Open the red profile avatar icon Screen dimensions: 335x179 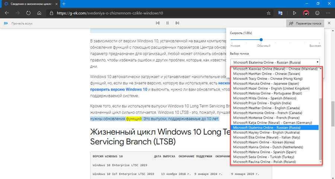tap(306, 13)
